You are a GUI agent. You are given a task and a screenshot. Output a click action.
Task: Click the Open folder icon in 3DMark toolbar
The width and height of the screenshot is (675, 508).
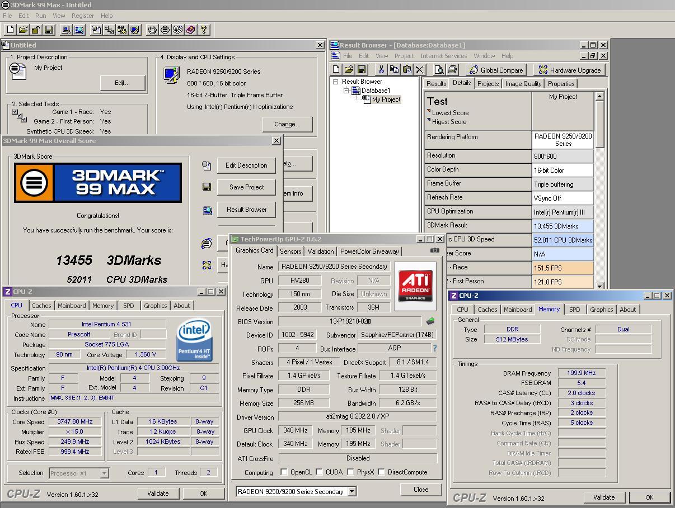23,30
